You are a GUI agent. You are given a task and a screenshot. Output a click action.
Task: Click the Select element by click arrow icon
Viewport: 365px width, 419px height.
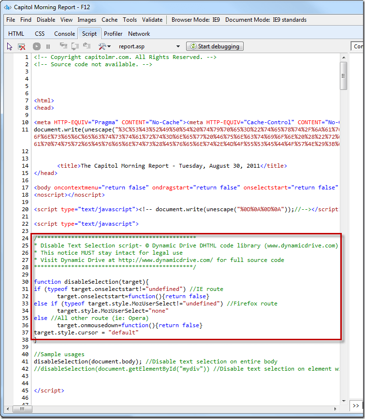tap(10, 46)
